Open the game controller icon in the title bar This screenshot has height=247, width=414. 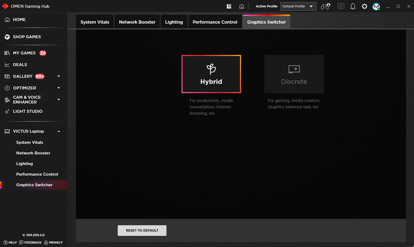pyautogui.click(x=326, y=6)
